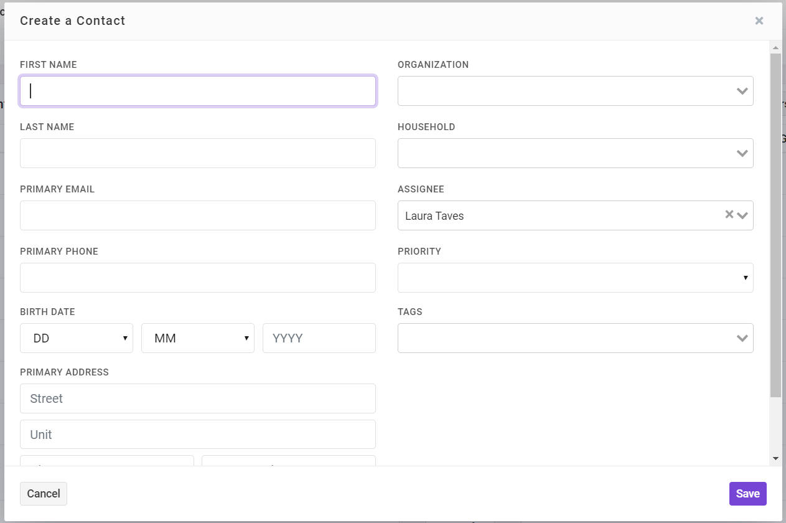Viewport: 786px width, 523px height.
Task: Click the Street address field
Action: (198, 398)
